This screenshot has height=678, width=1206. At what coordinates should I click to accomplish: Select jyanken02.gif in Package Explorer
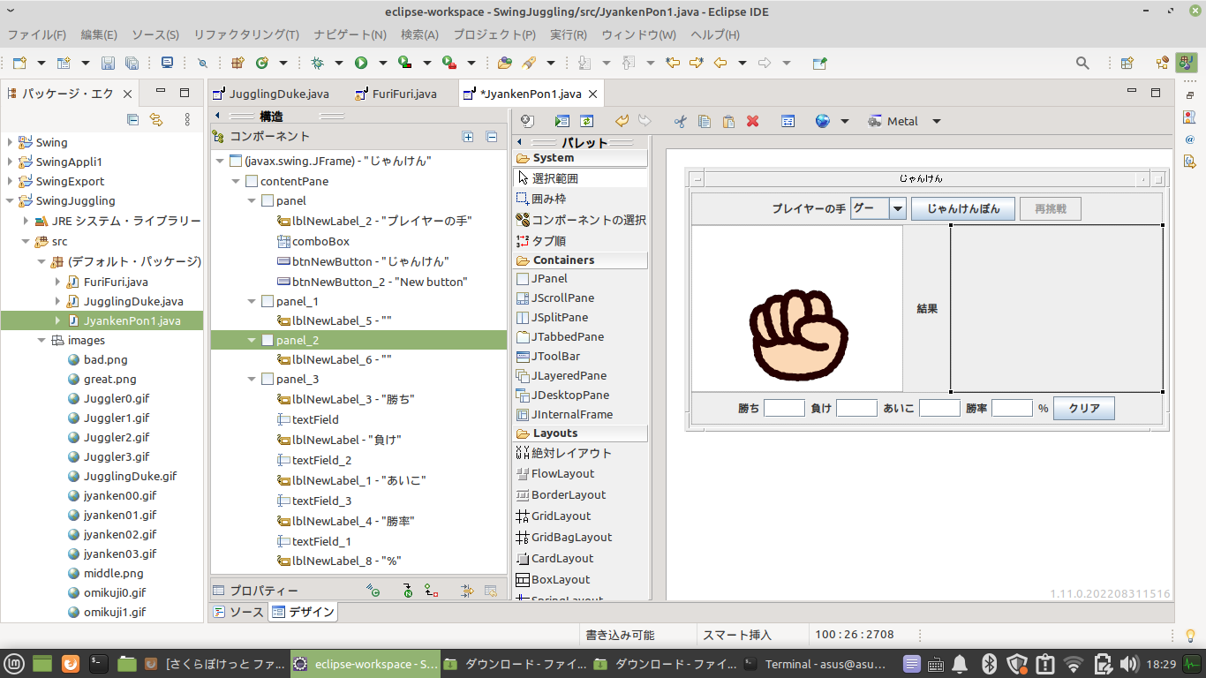coord(112,534)
